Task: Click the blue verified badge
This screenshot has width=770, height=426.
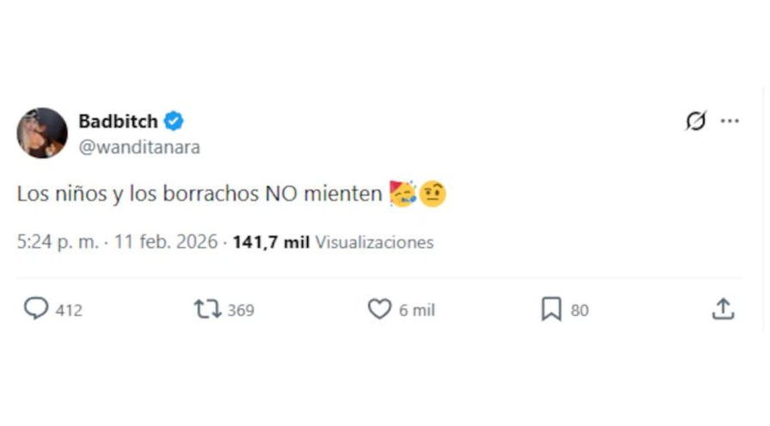Action: pos(174,120)
